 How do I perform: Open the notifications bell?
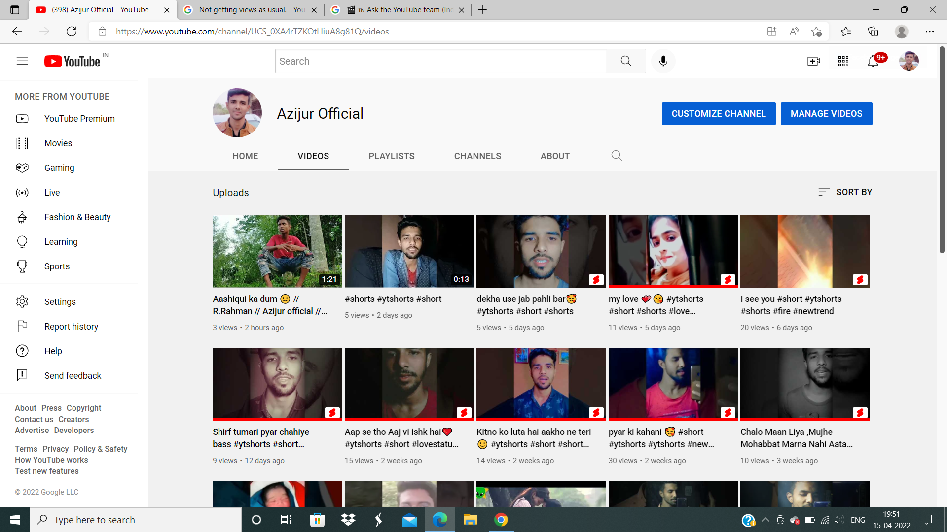873,61
